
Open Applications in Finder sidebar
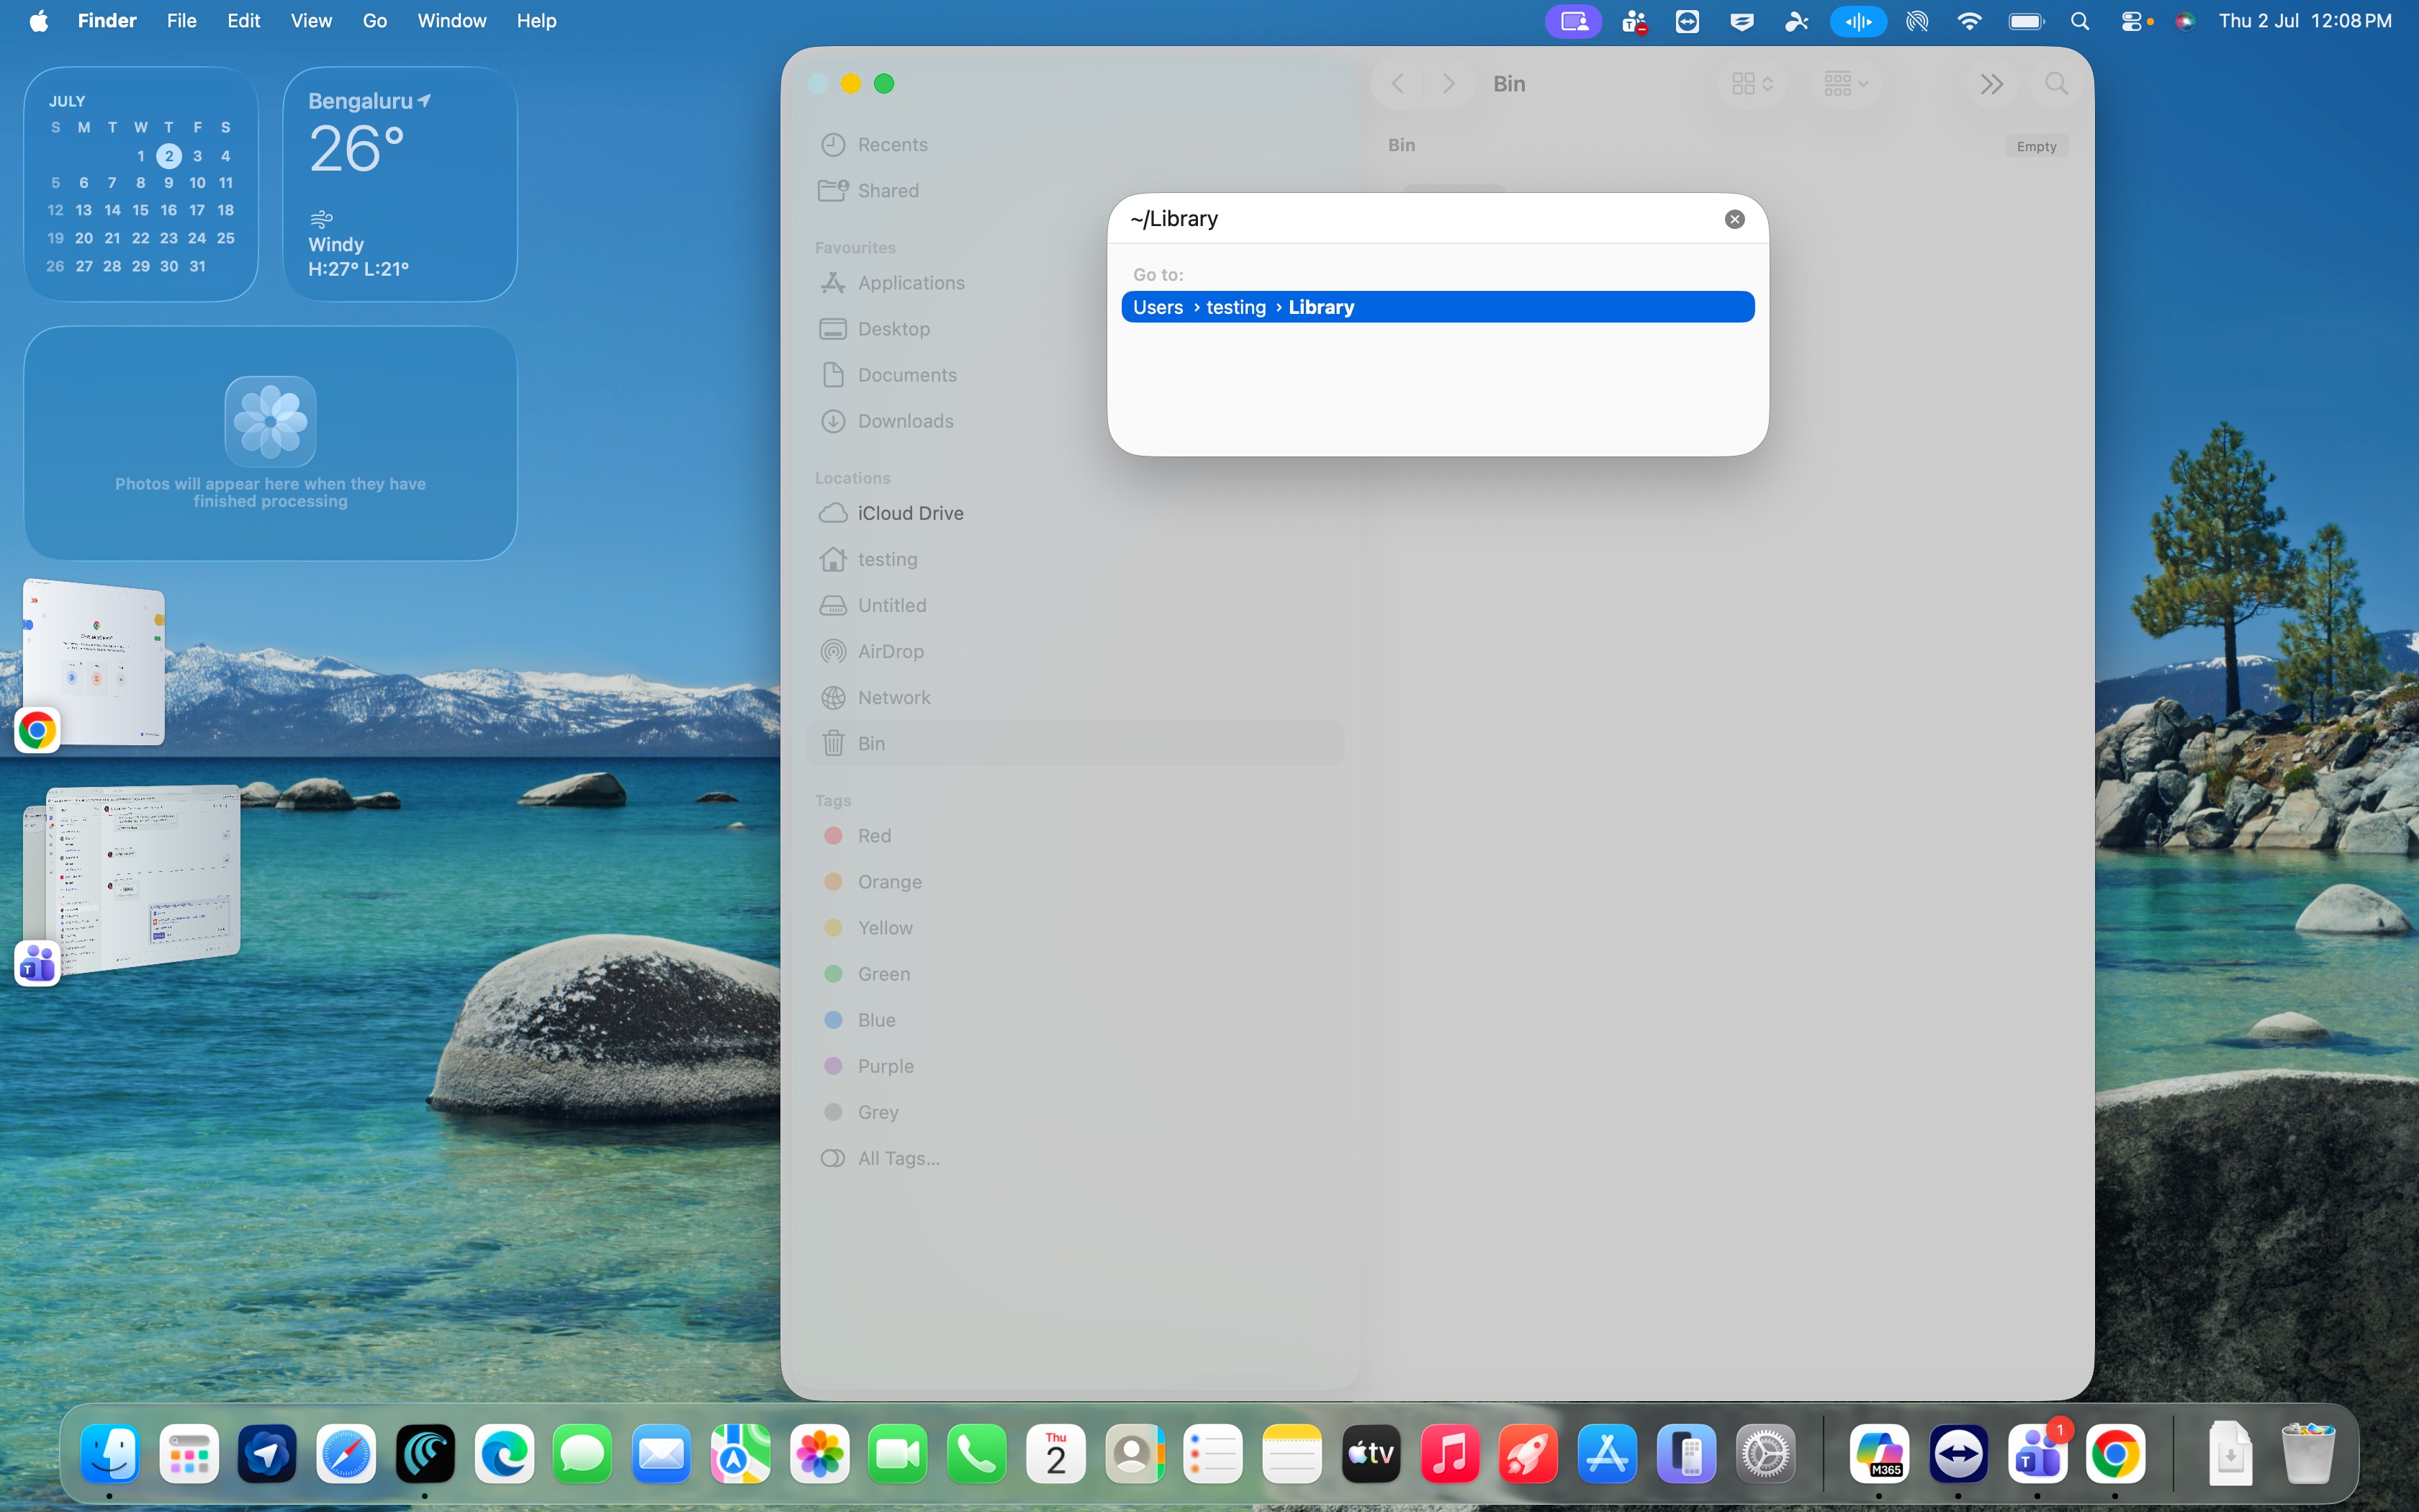pyautogui.click(x=1076, y=283)
